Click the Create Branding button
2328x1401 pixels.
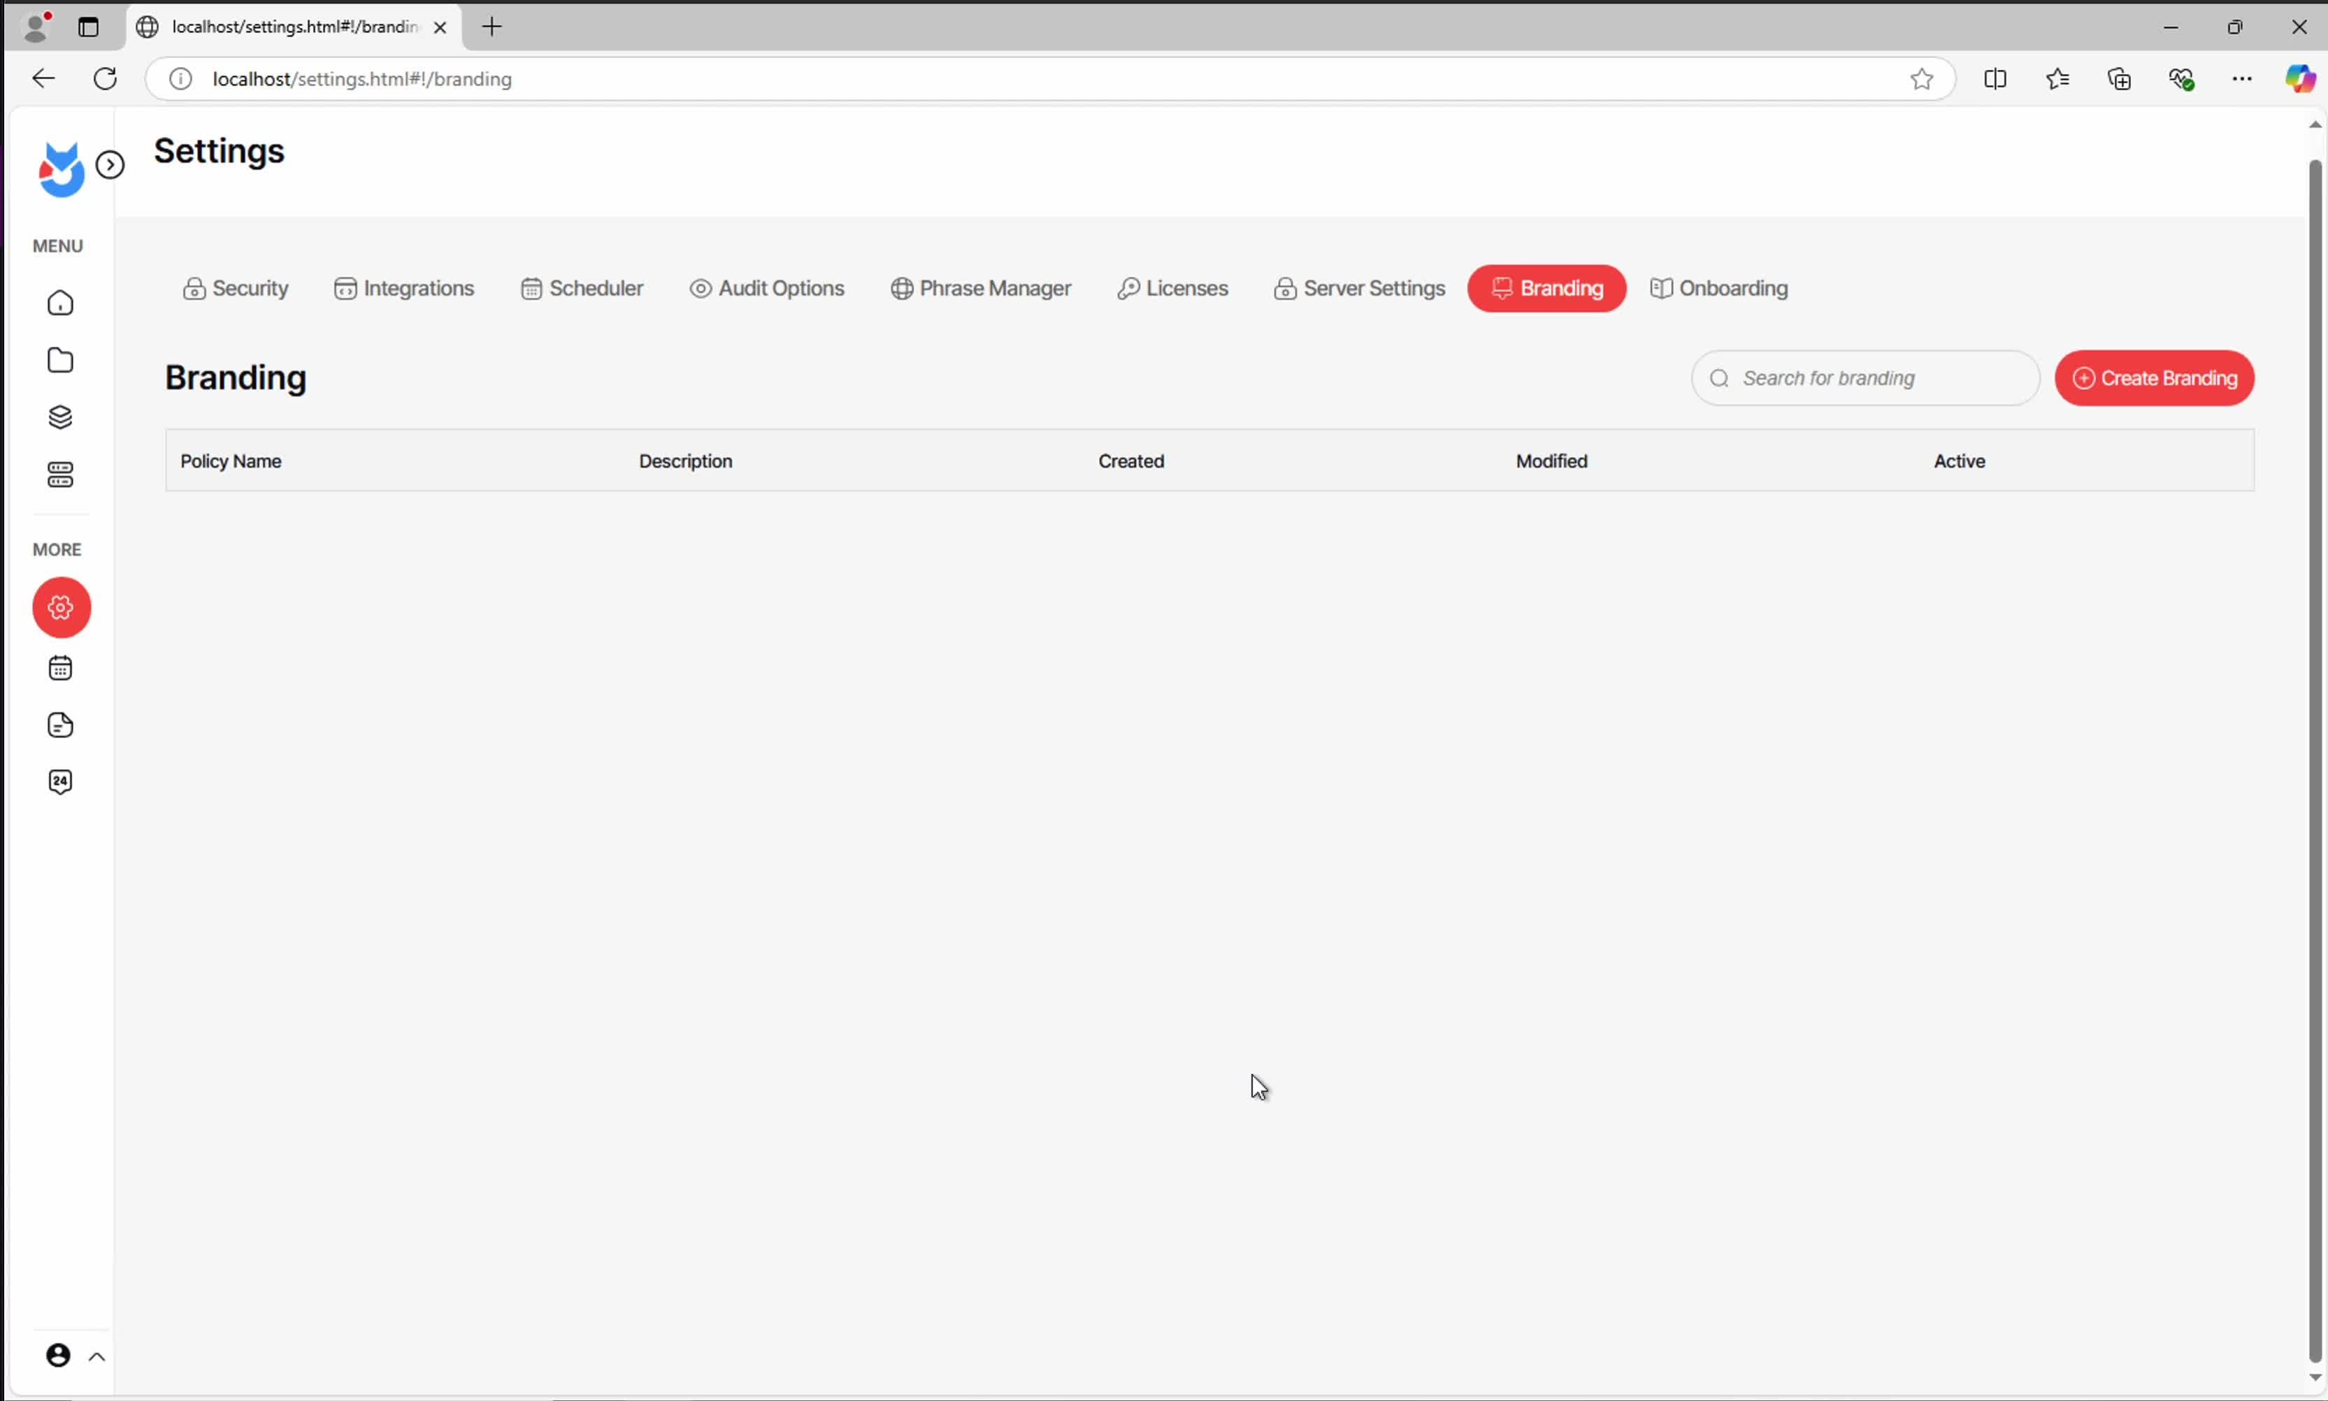pyautogui.click(x=2155, y=379)
